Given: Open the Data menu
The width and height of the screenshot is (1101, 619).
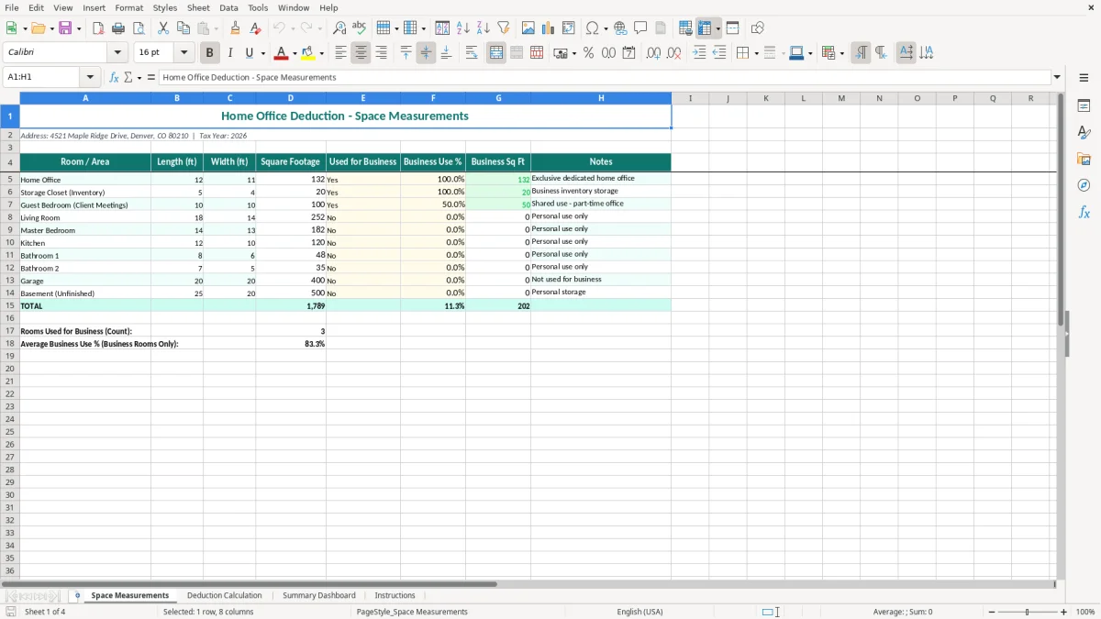Looking at the screenshot, I should pos(228,7).
